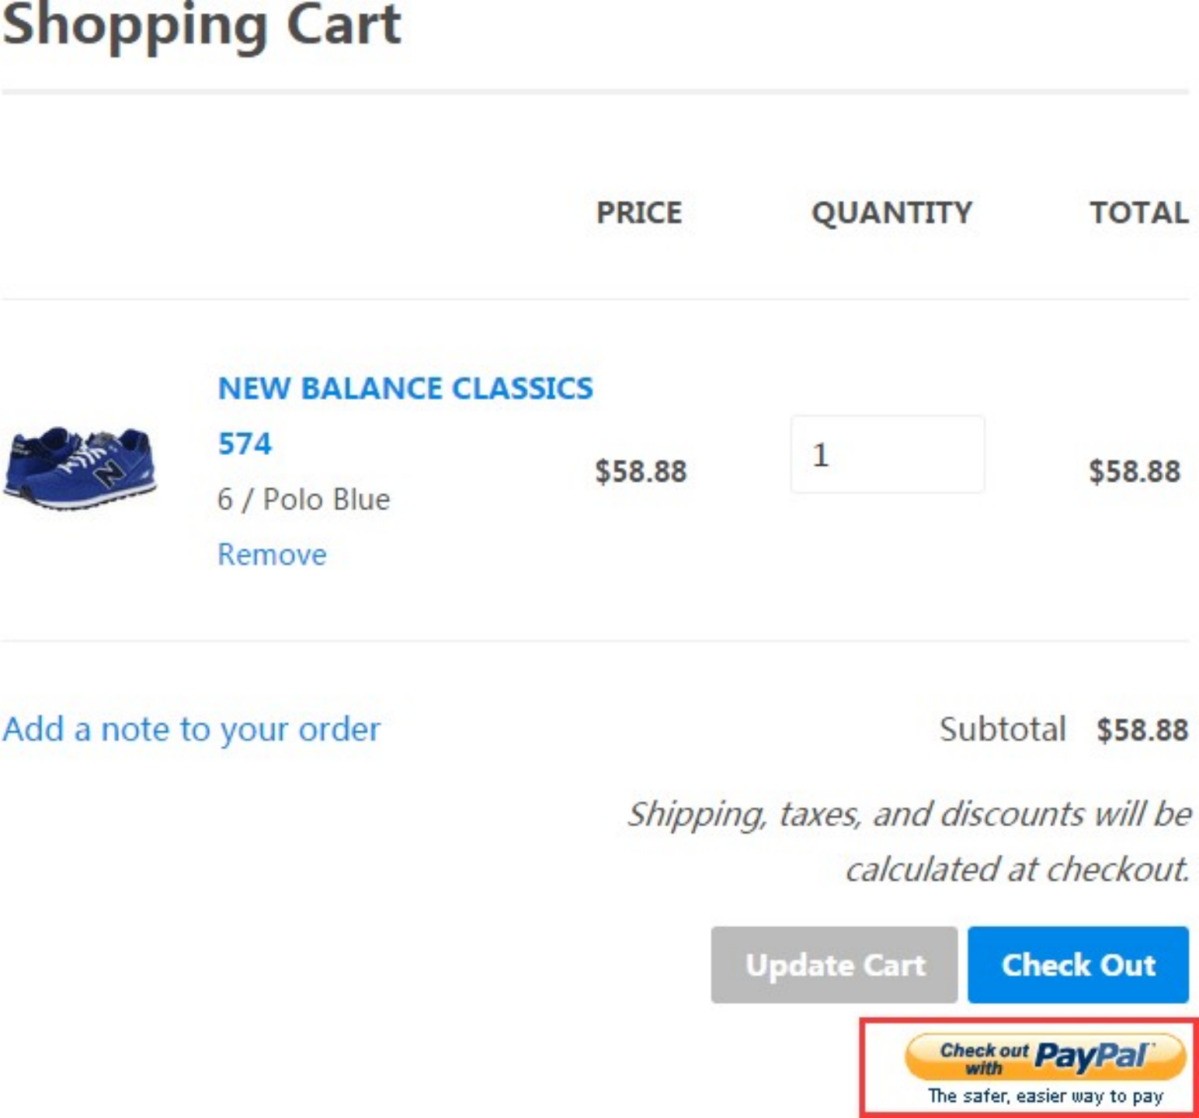Click the Shopping Cart page heading
The image size is (1199, 1118).
(x=201, y=25)
